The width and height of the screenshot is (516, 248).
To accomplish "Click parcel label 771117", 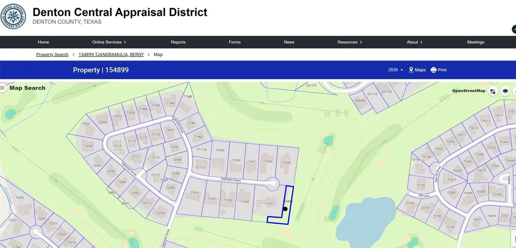I will [201, 168].
